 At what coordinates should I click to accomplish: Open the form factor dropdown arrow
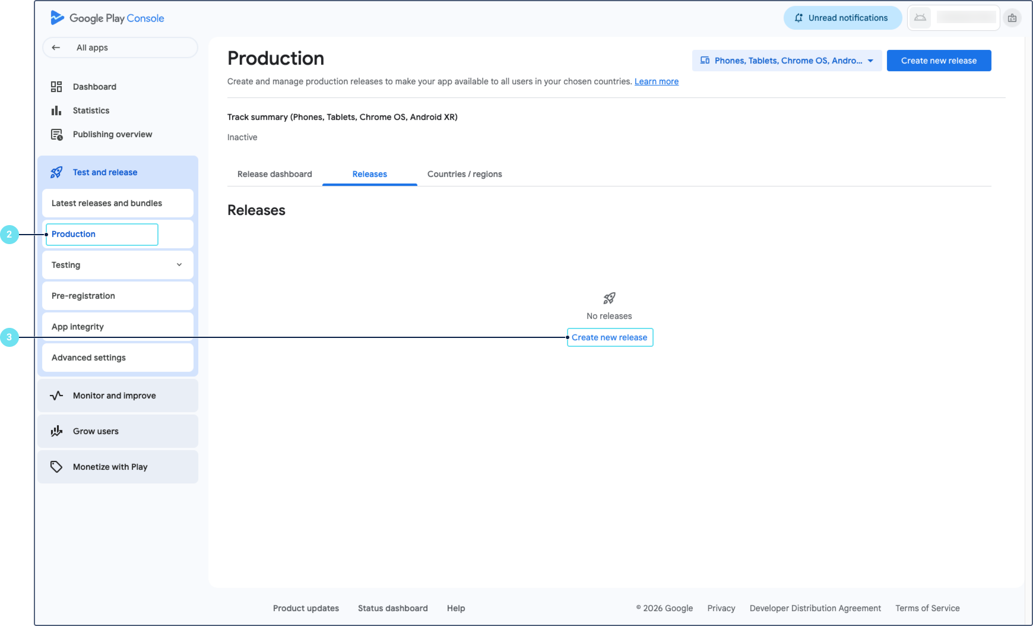(x=870, y=61)
